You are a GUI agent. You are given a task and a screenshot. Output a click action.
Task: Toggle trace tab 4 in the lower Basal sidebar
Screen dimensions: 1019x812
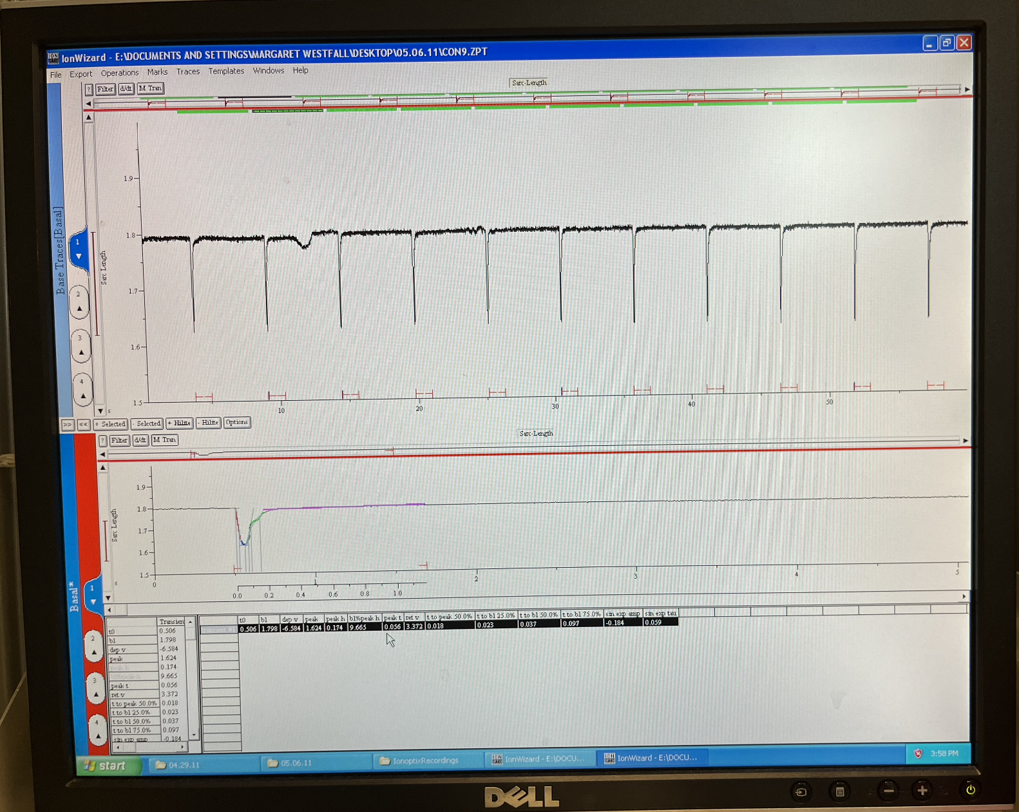(98, 730)
